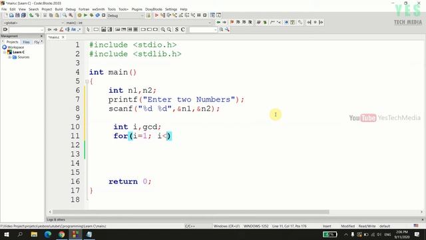Click the horizontal editor scrollbar

(191, 212)
